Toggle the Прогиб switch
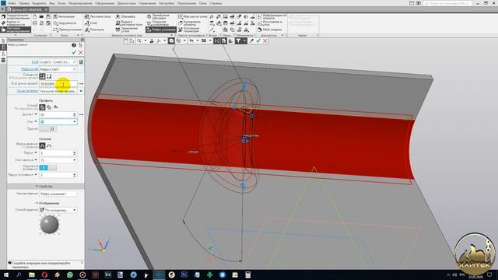This screenshot has height=280, width=498. click(x=48, y=129)
